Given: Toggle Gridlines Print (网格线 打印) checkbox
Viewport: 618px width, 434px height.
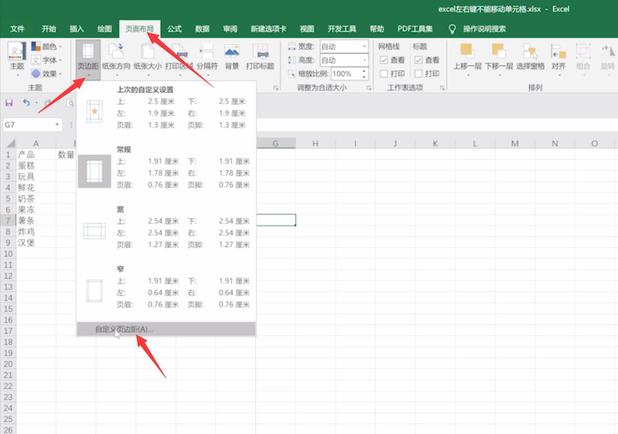Looking at the screenshot, I should click(384, 73).
